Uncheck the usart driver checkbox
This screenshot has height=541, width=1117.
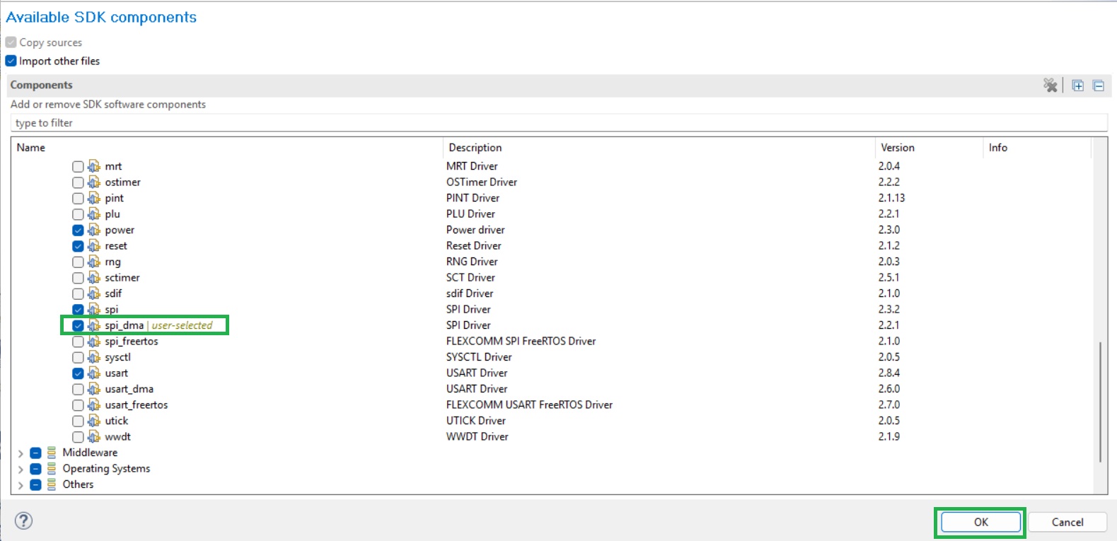[78, 373]
